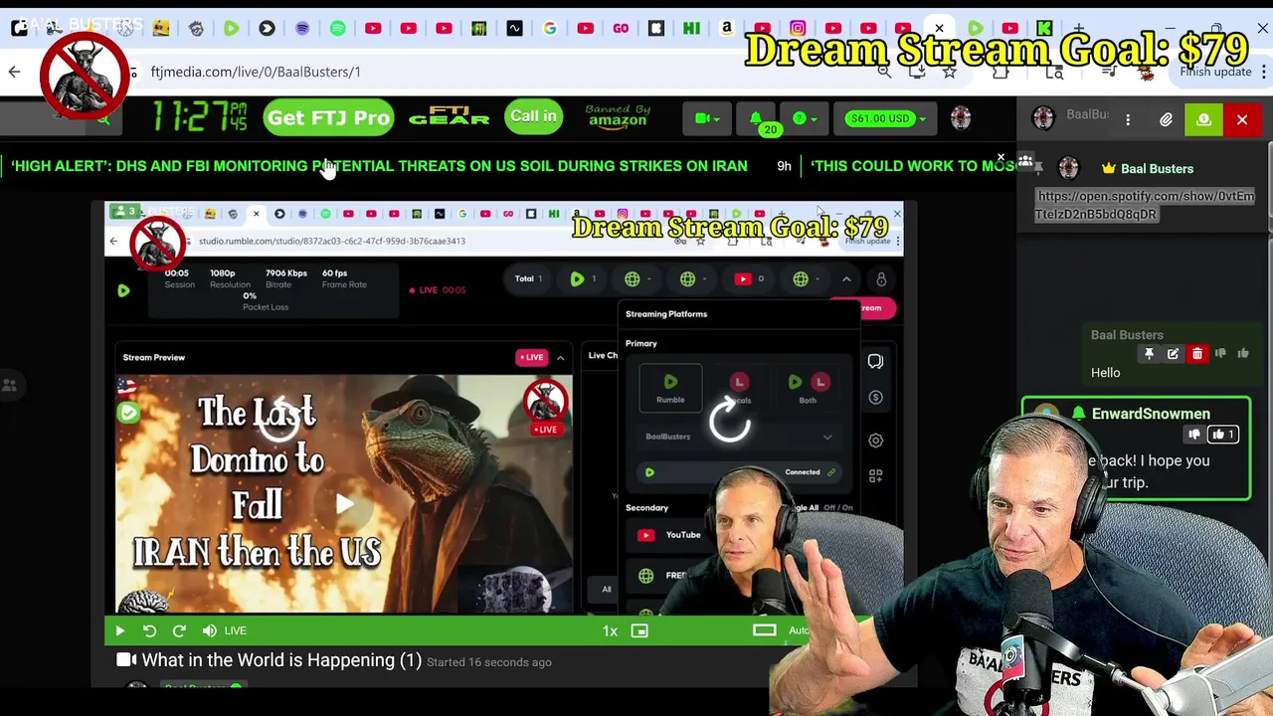Viewport: 1273px width, 716px height.
Task: Click the YouTube platform count pill showing 0
Action: 748,279
